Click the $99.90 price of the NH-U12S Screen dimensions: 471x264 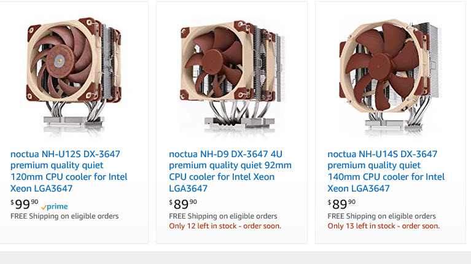pyautogui.click(x=25, y=204)
